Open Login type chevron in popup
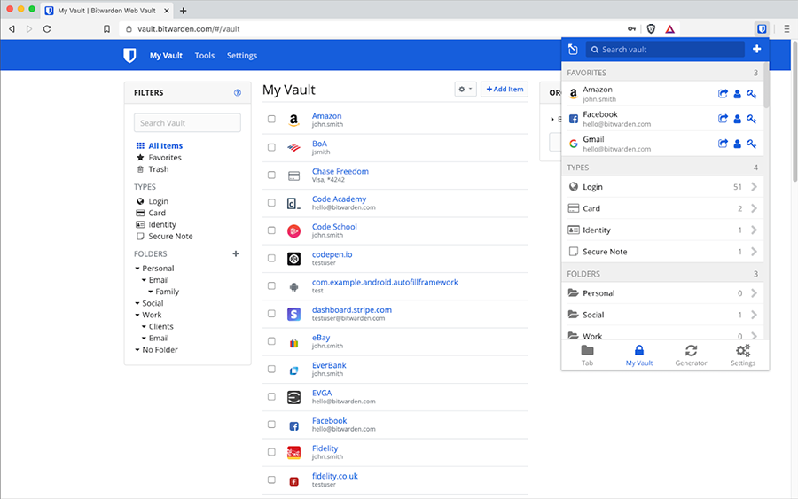Screen dimensions: 798x499 (754, 187)
